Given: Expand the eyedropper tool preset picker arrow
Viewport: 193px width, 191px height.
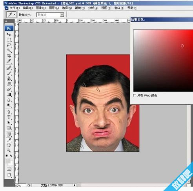Looking at the screenshot, I should point(15,15).
